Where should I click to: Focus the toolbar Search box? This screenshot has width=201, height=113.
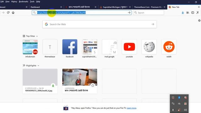[x=149, y=13]
